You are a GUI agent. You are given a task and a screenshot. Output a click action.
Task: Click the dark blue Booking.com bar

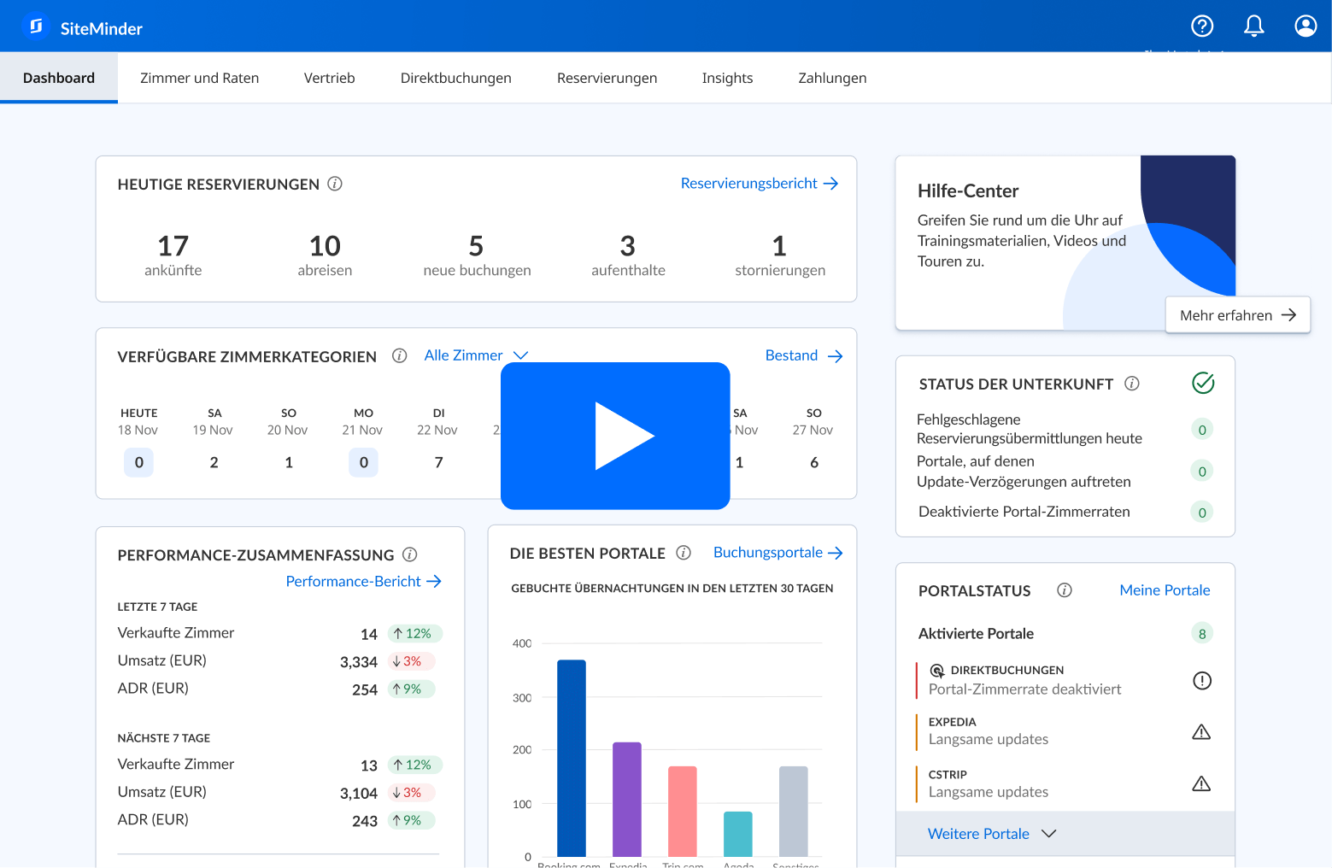(571, 757)
